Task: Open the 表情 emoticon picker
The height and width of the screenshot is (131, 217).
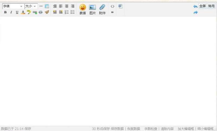Action: pos(82,9)
